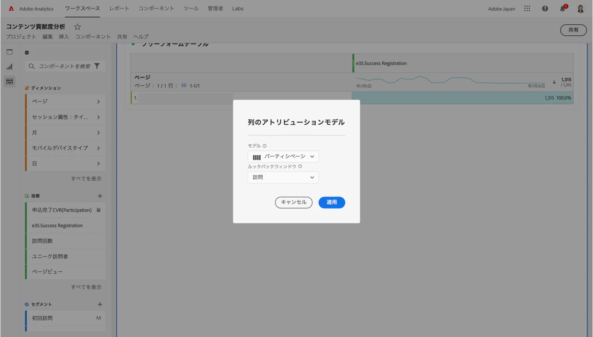Open the コンポーネント top navigation tab
The height and width of the screenshot is (337, 593).
[x=156, y=9]
